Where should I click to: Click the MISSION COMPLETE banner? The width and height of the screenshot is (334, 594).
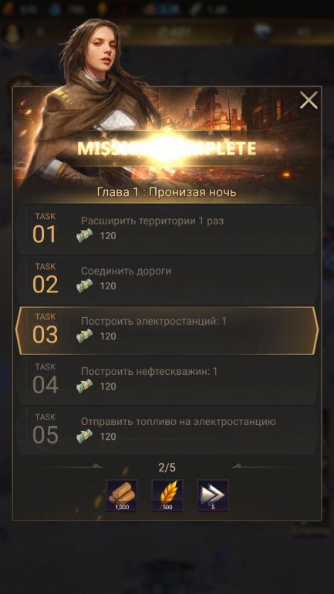tap(167, 148)
